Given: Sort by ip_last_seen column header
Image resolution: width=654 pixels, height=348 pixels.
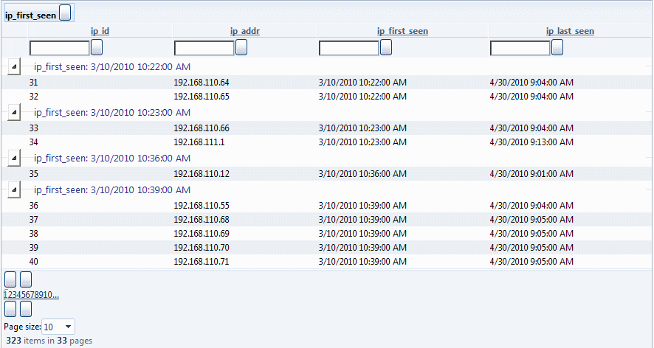Looking at the screenshot, I should pyautogui.click(x=570, y=31).
